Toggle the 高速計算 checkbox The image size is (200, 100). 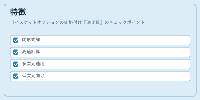tap(15, 52)
